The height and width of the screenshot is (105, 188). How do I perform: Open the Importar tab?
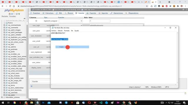click(103, 13)
